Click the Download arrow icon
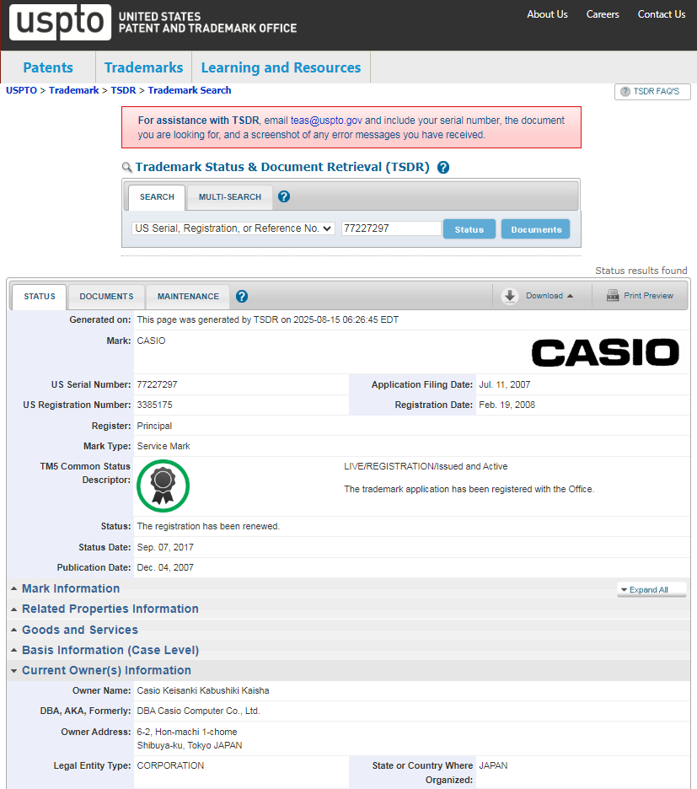Screen dimensions: 697x789 (x=510, y=296)
